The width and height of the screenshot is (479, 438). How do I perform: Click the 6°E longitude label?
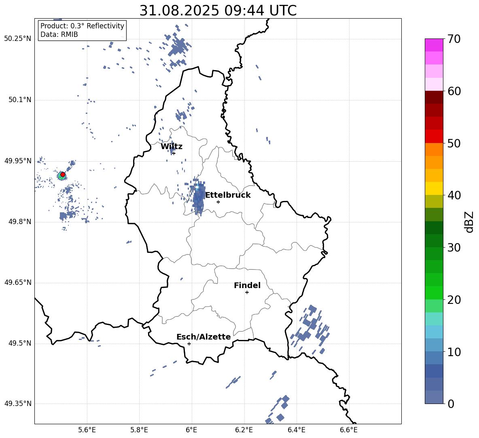(x=191, y=430)
